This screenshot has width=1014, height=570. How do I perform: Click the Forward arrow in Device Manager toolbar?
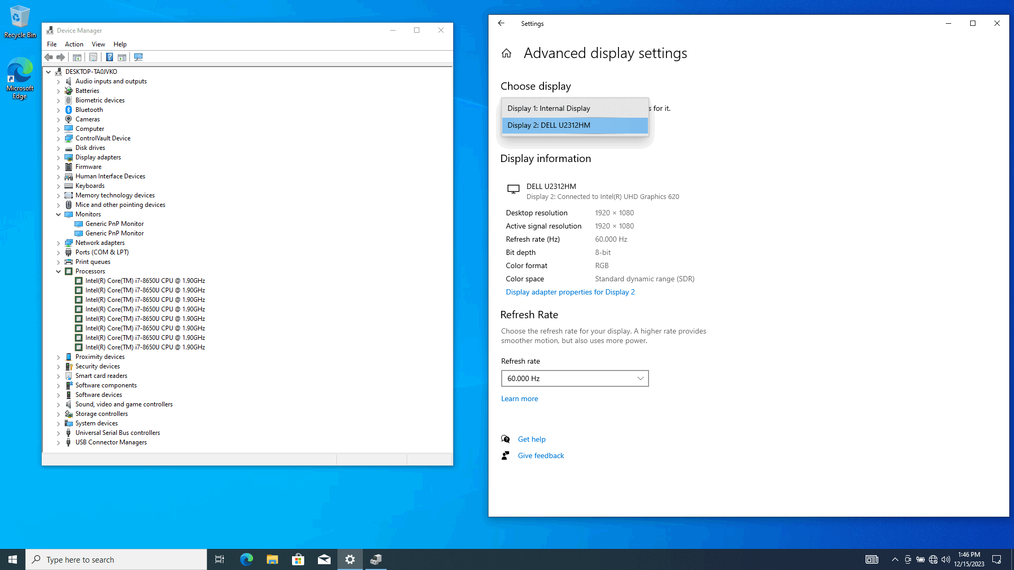point(61,57)
